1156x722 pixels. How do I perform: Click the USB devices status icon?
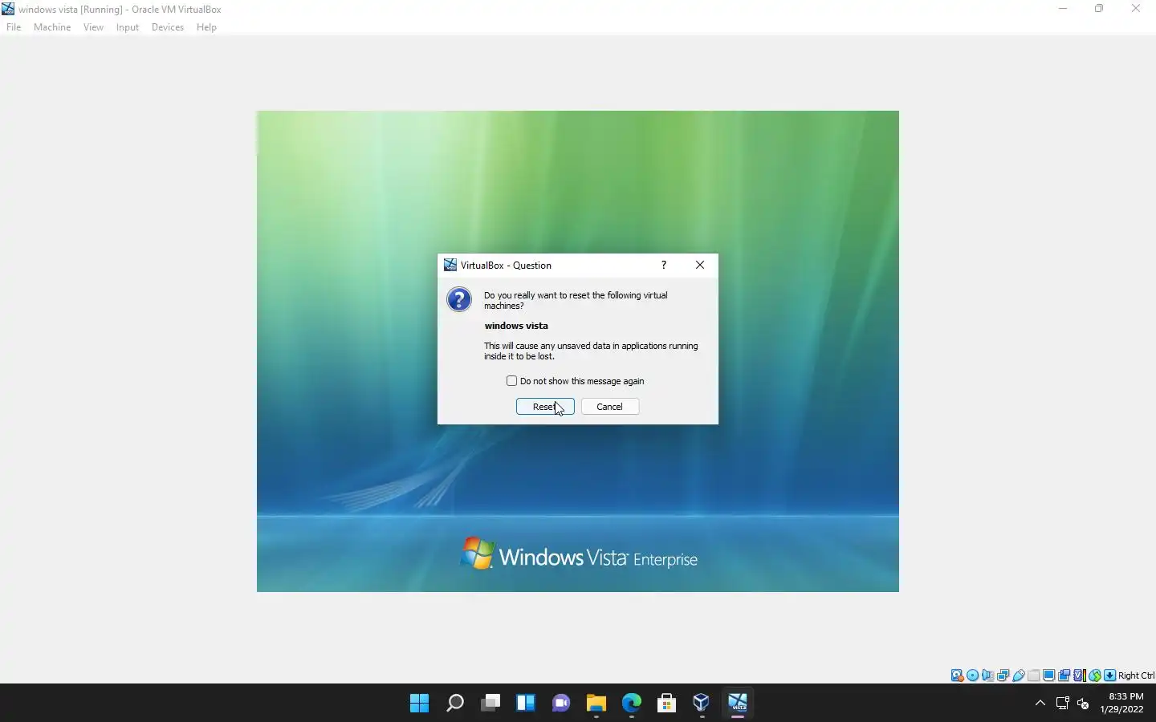[1019, 675]
